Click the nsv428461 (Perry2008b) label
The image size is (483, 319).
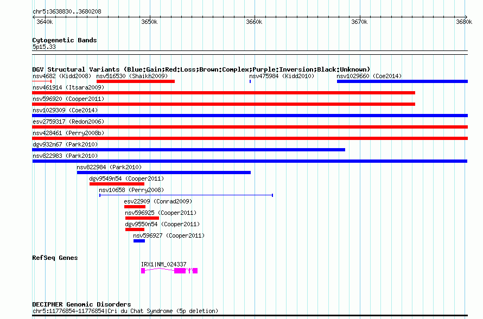click(x=68, y=133)
